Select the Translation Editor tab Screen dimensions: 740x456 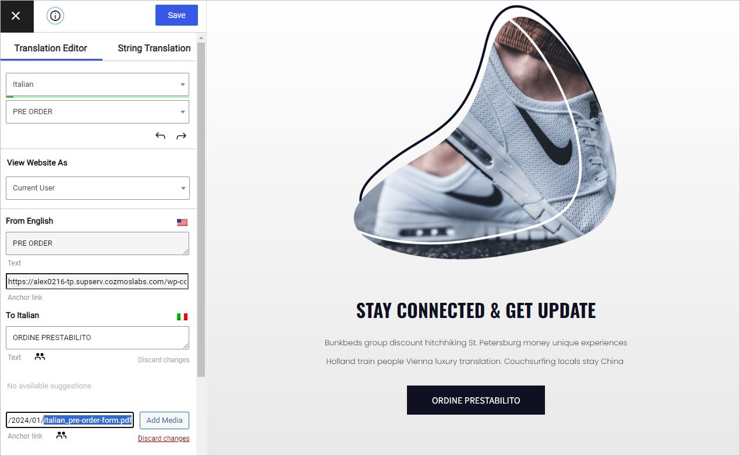click(x=51, y=48)
